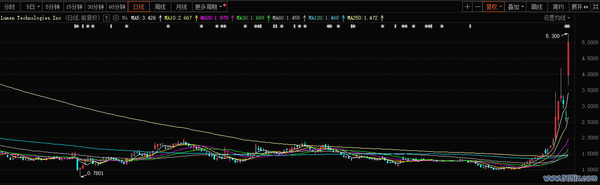Click the 5.300 high price label
Screen dimensions: 600x185
(x=552, y=36)
